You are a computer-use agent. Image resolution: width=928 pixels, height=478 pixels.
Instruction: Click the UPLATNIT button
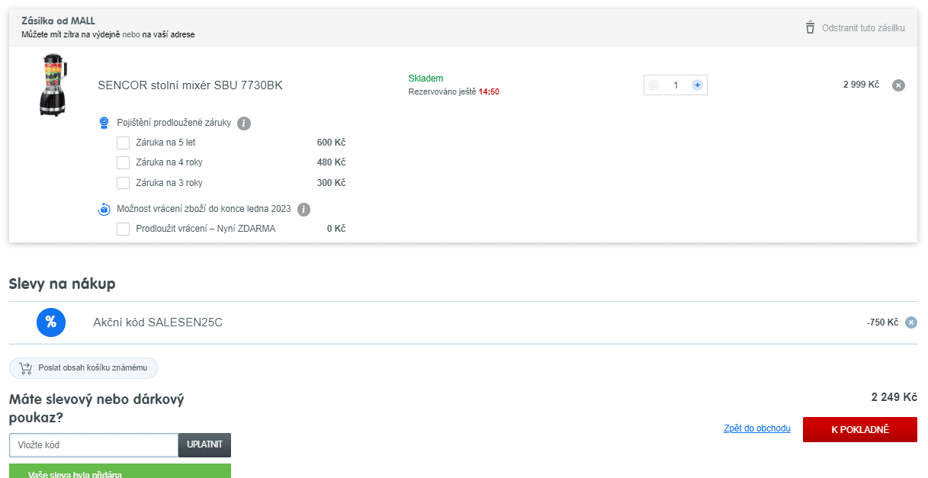204,445
